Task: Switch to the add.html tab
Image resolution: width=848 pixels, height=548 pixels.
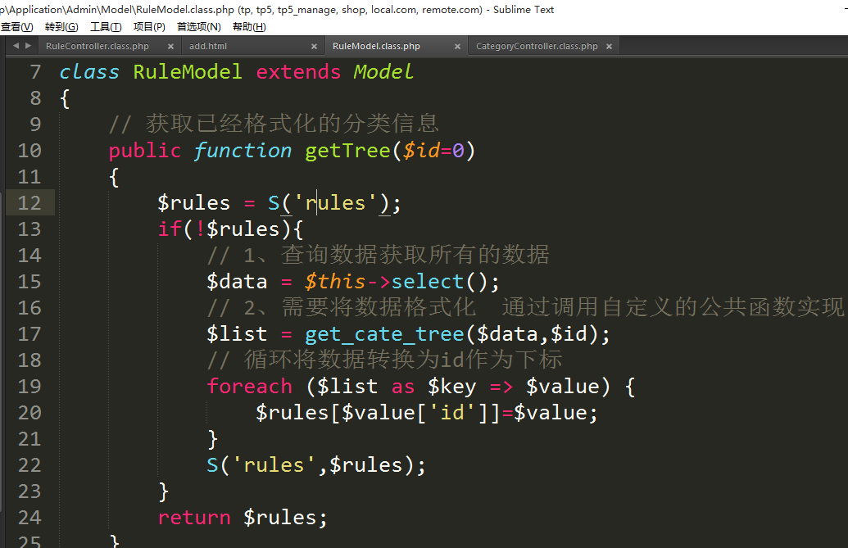Action: point(208,47)
